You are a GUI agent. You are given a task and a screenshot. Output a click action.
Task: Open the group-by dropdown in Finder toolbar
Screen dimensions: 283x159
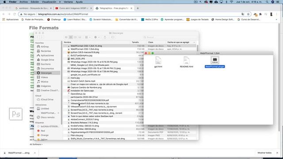(88, 37)
